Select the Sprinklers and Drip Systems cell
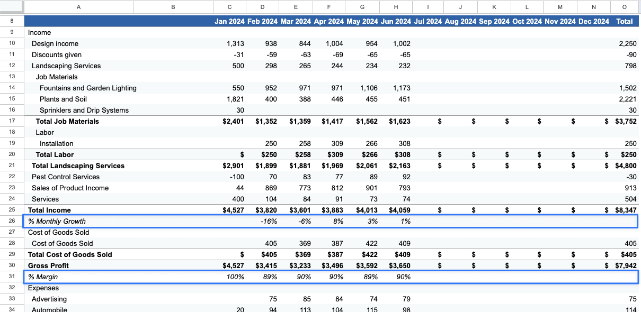 84,110
